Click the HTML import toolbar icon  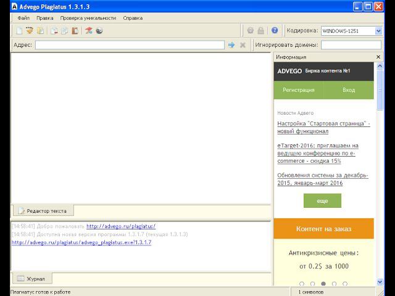click(30, 31)
